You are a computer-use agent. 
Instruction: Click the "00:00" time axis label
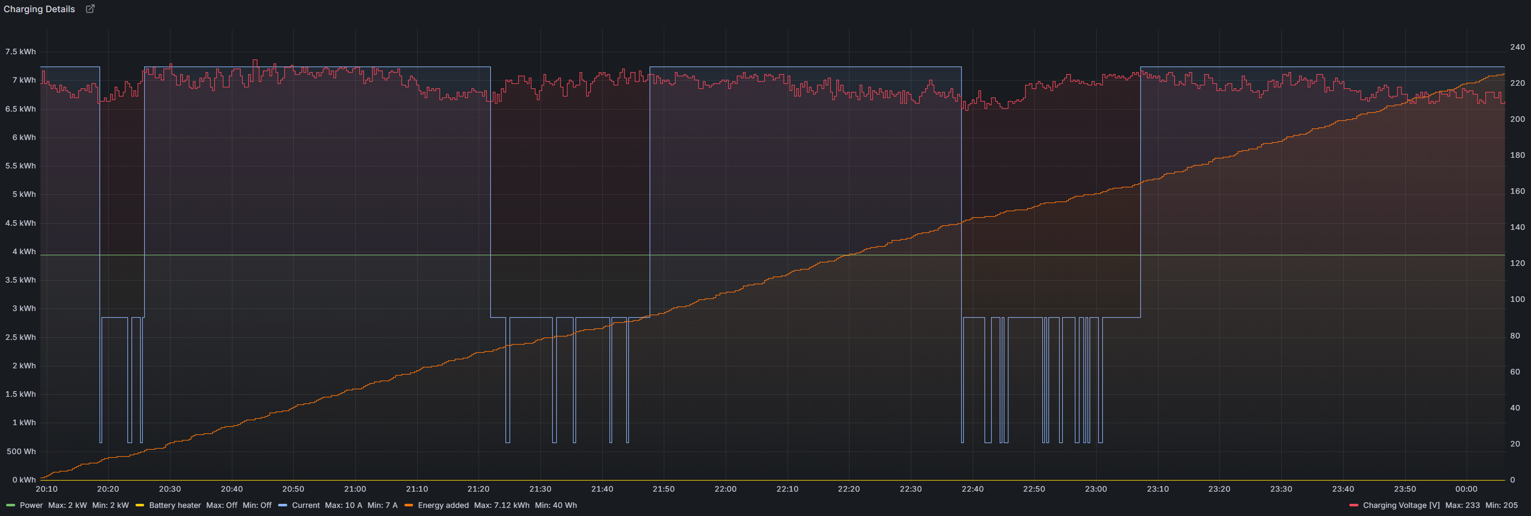pos(1466,489)
